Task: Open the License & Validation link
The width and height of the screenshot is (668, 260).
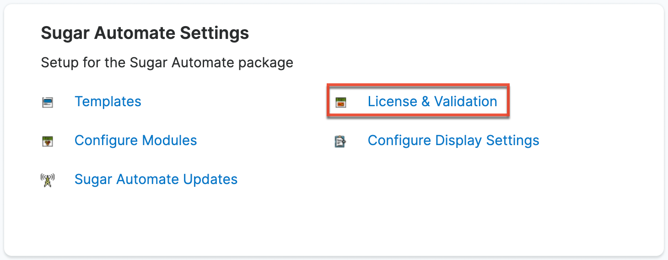Action: coord(432,102)
